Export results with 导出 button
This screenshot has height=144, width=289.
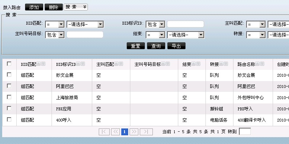(176, 46)
